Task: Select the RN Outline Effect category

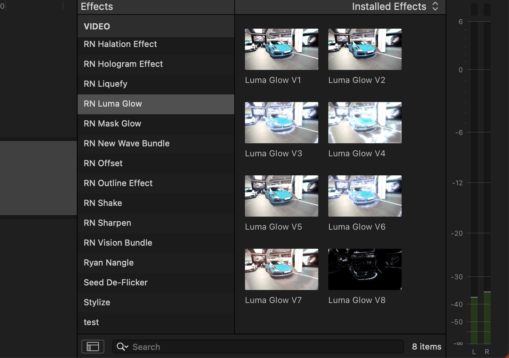Action: [x=118, y=183]
